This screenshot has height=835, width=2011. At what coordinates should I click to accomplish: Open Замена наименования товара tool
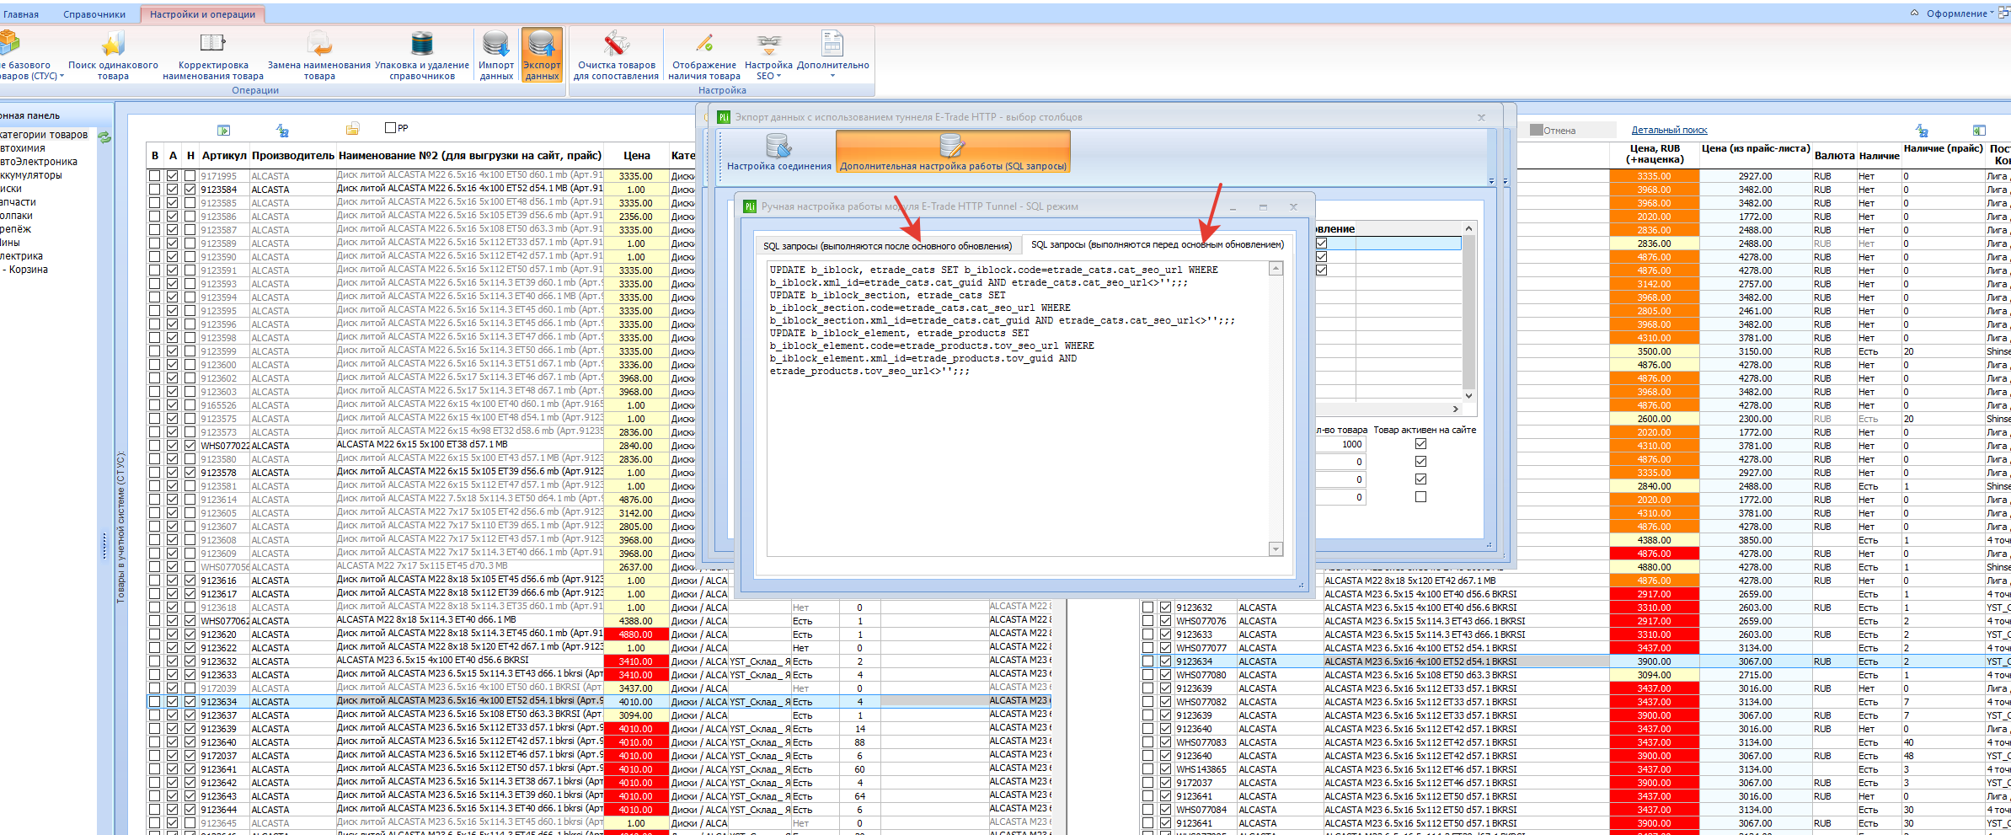click(319, 55)
